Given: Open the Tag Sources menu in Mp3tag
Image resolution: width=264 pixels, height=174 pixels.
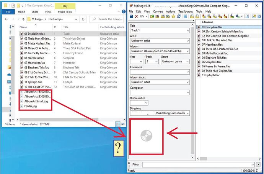Looking at the screenshot, I should coord(186,11).
